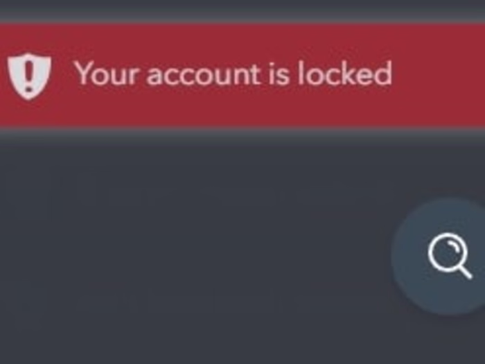Click the word 'is' in the banner message
The image size is (485, 364).
[x=279, y=73]
